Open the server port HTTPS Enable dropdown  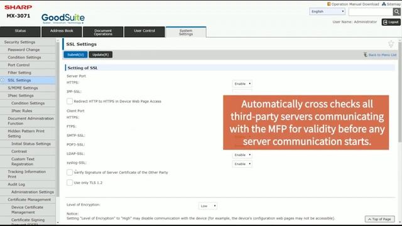point(242,83)
